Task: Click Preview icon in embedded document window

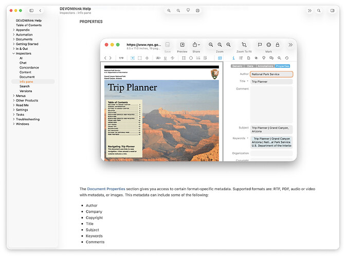Action: pyautogui.click(x=183, y=45)
